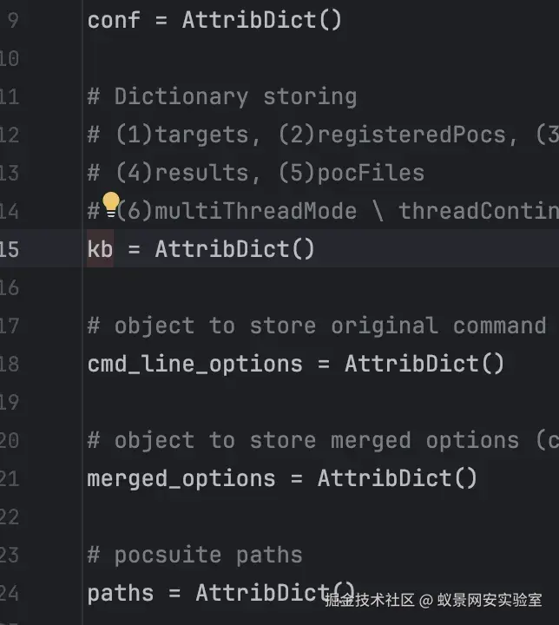Click the '# pocsuite paths' comment
559x625 pixels.
point(195,555)
